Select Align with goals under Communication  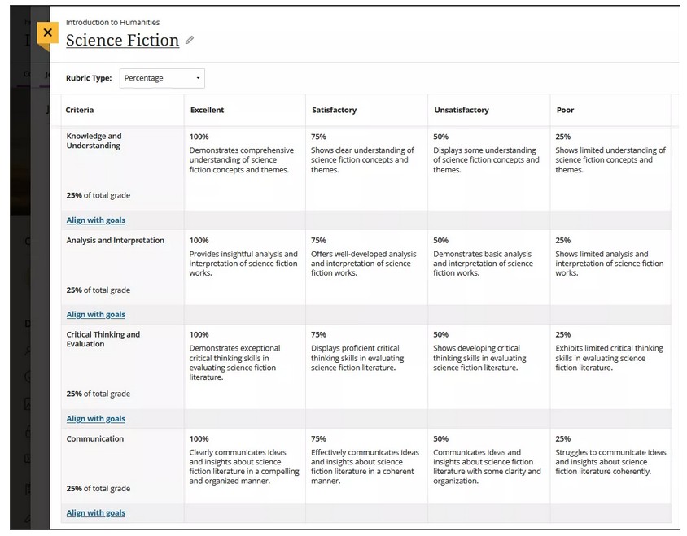click(96, 513)
